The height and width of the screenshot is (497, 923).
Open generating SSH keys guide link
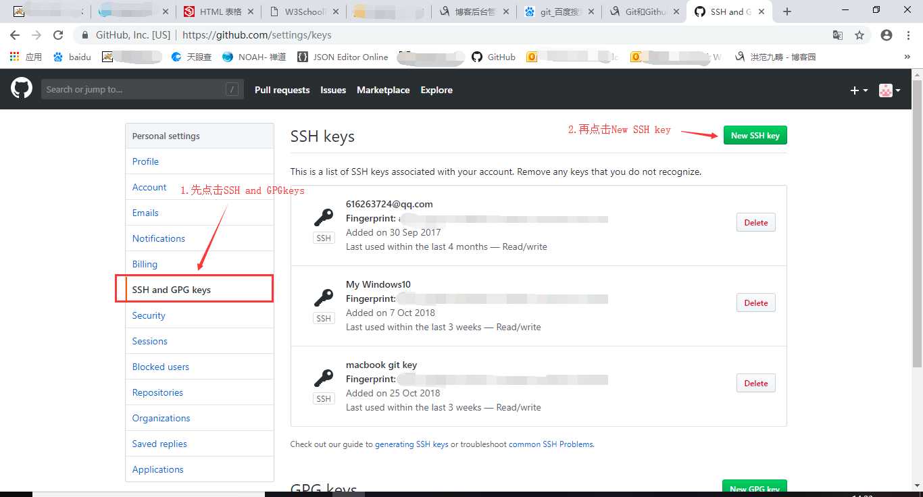(x=411, y=444)
